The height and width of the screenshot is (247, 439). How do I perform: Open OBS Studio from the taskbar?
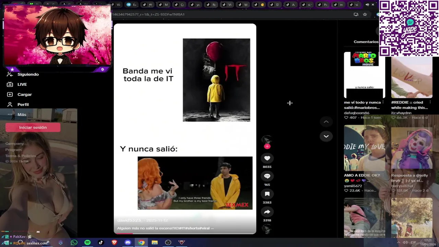coord(168,243)
